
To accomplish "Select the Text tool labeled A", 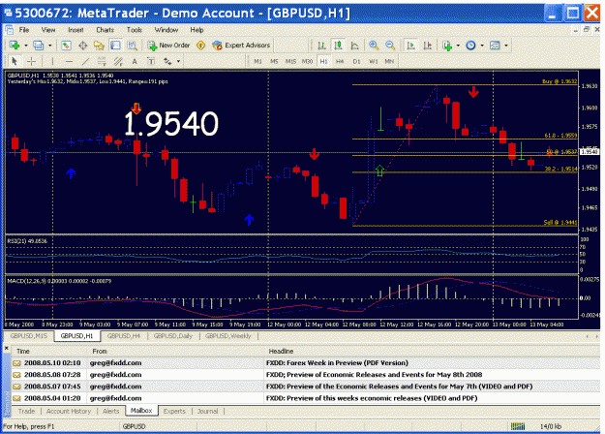I will [x=135, y=61].
